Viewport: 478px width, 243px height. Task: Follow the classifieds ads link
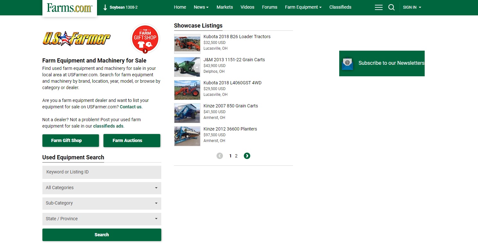tap(108, 126)
